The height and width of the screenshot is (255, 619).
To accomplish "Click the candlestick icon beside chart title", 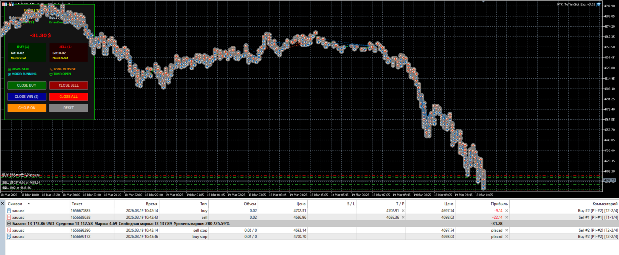I will pyautogui.click(x=11, y=4).
